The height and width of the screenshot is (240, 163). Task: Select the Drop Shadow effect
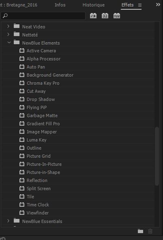[x=41, y=99]
